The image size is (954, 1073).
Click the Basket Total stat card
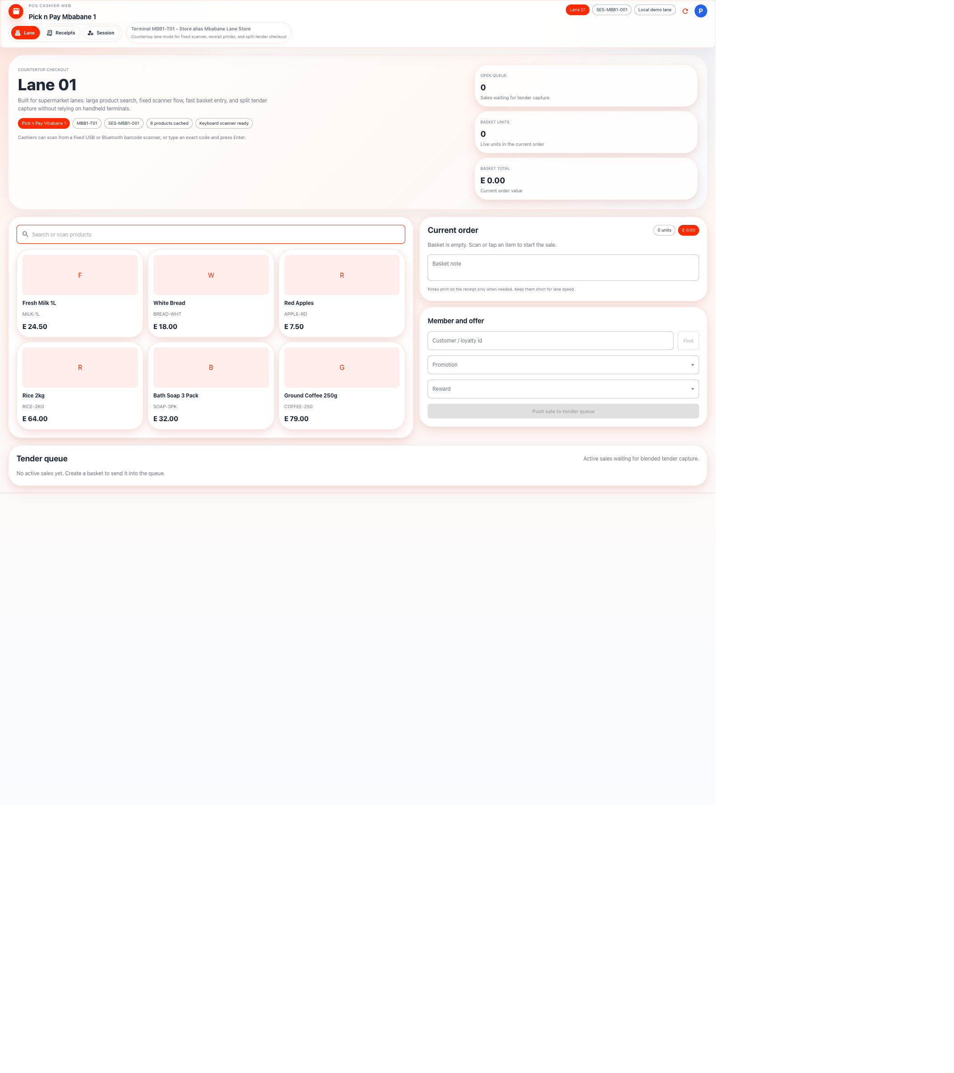(x=586, y=178)
